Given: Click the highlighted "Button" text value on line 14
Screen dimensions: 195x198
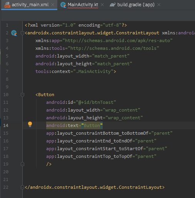Looking at the screenshot, I should click(x=92, y=125).
